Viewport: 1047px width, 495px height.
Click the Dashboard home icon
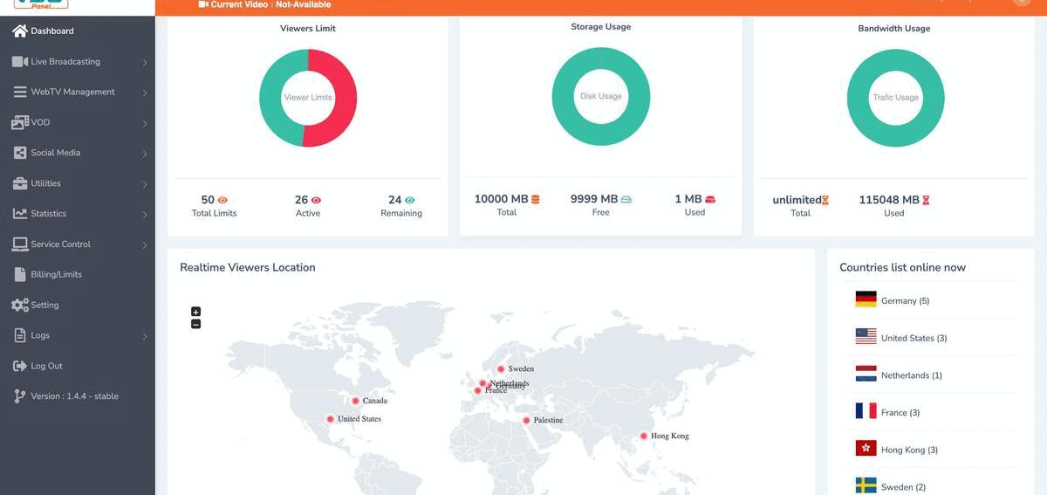19,31
